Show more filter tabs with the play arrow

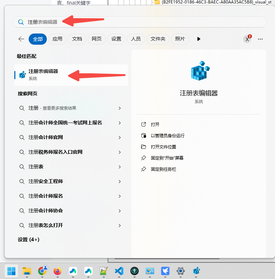pos(199,39)
